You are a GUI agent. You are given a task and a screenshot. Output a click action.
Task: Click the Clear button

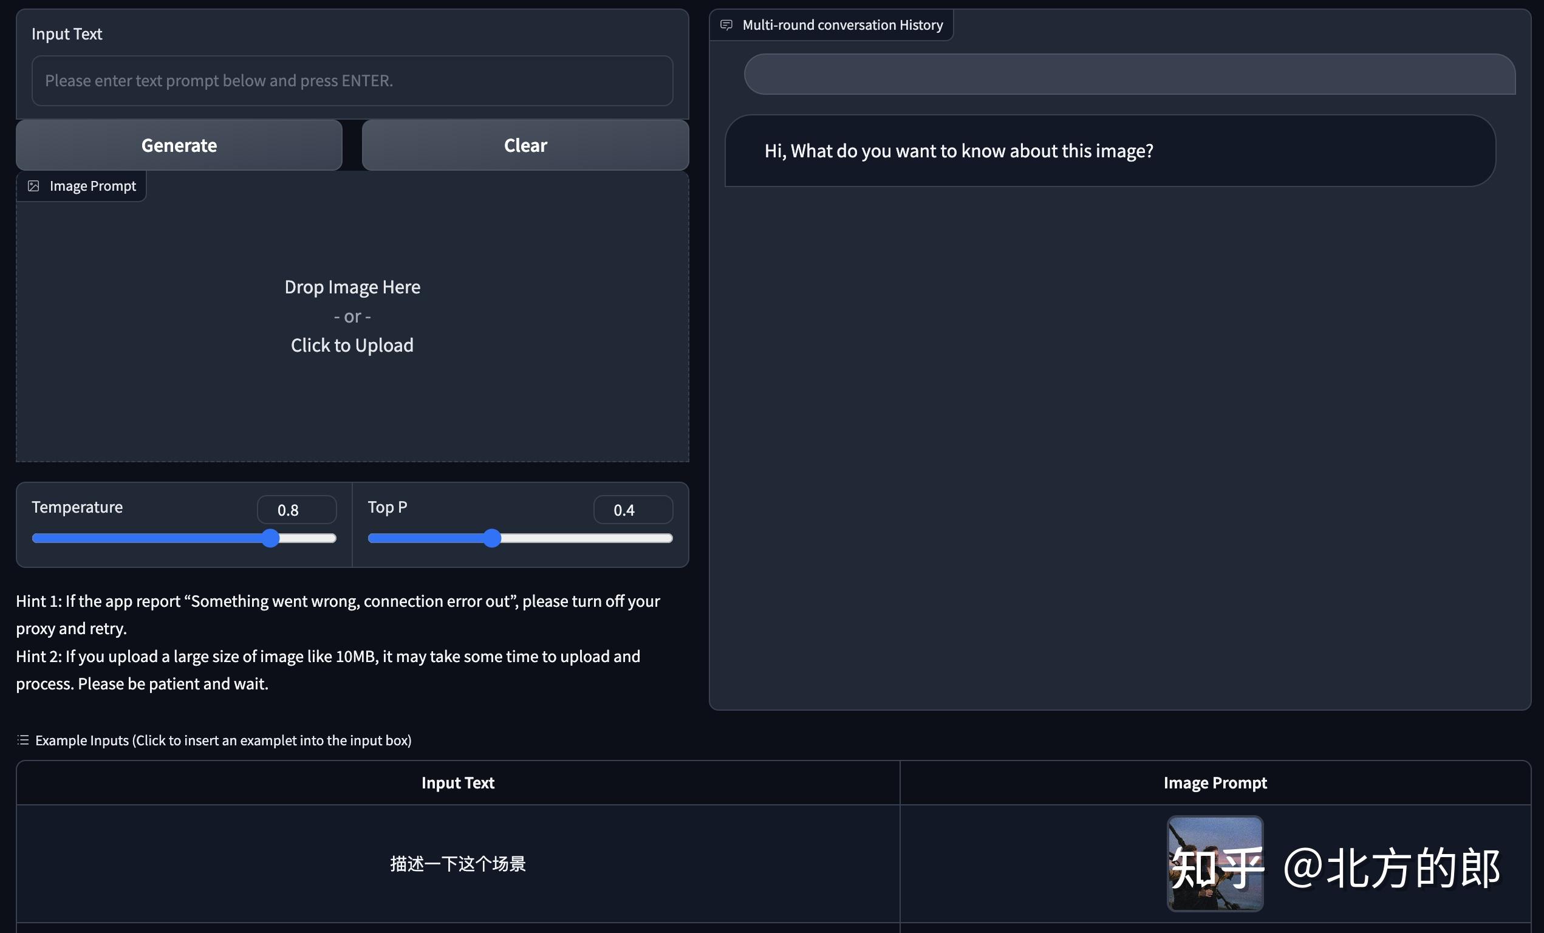525,145
